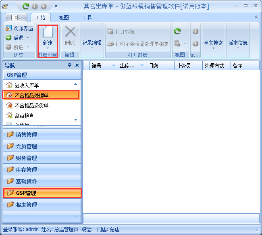
Task: Click the previous record up arrow icon
Action: pos(195,31)
